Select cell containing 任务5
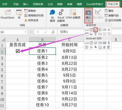Screen dimensions: 122x110 click(42, 75)
